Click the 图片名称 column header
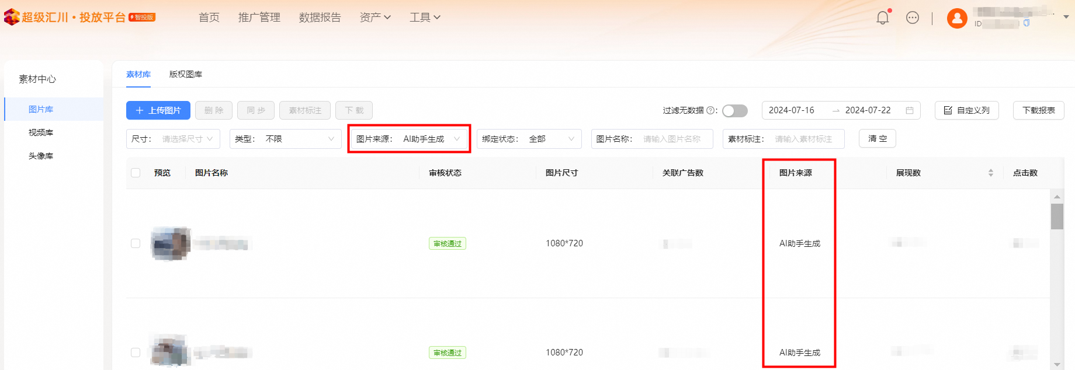Viewport: 1075px width, 370px height. click(211, 173)
